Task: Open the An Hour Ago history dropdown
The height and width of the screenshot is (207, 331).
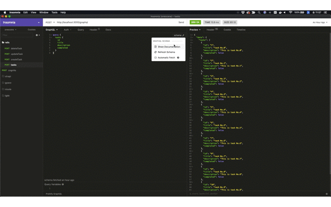Action: click(320, 22)
